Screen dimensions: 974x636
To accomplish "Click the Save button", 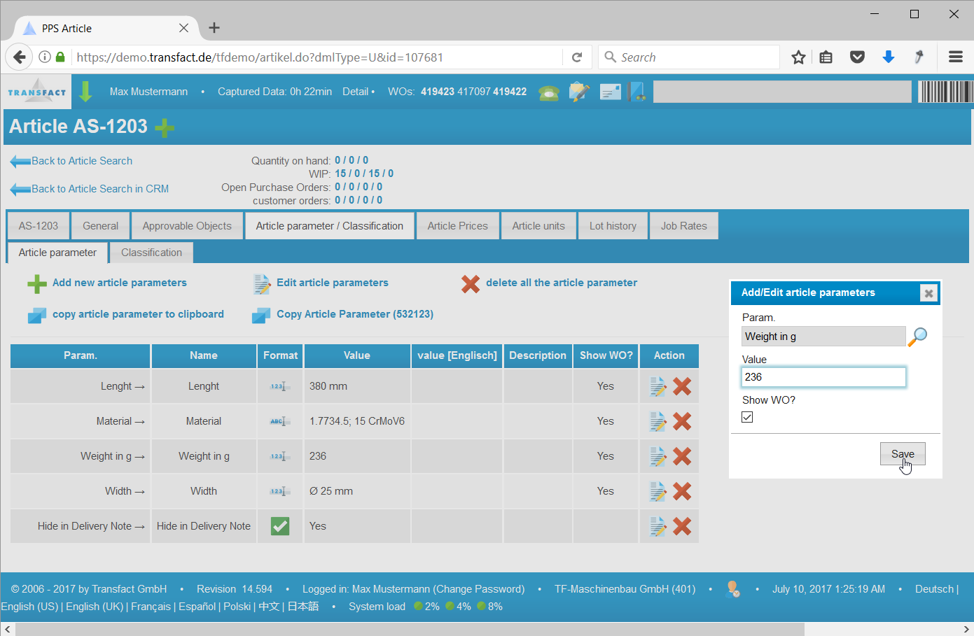I will click(903, 454).
